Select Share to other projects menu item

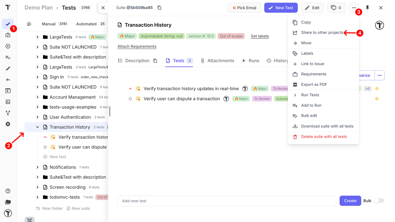click(x=321, y=32)
